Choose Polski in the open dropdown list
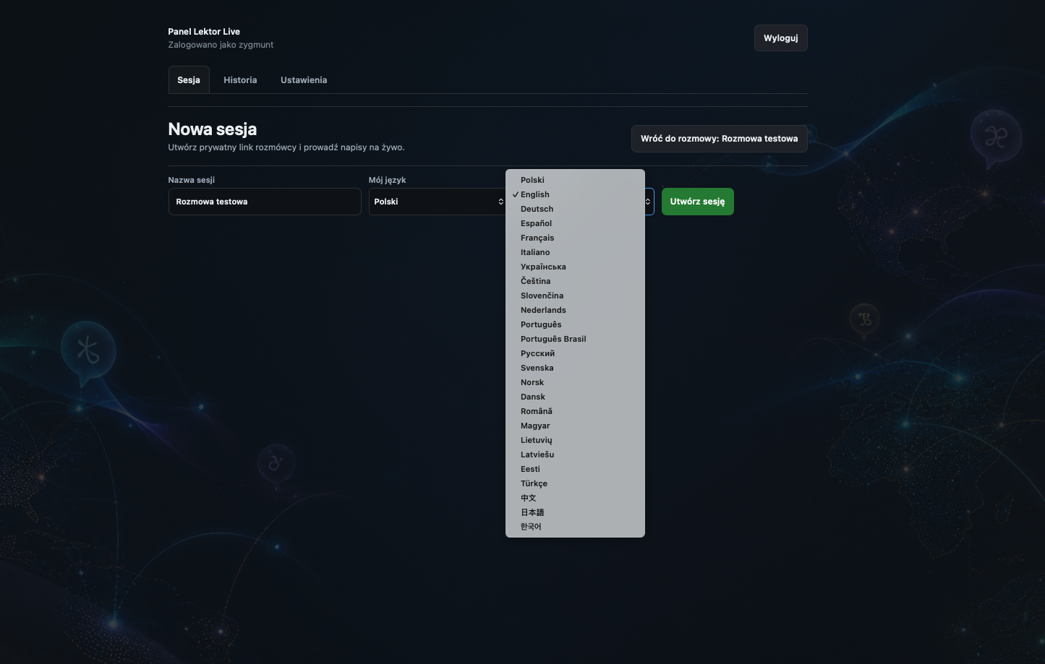Image resolution: width=1045 pixels, height=664 pixels. click(575, 180)
